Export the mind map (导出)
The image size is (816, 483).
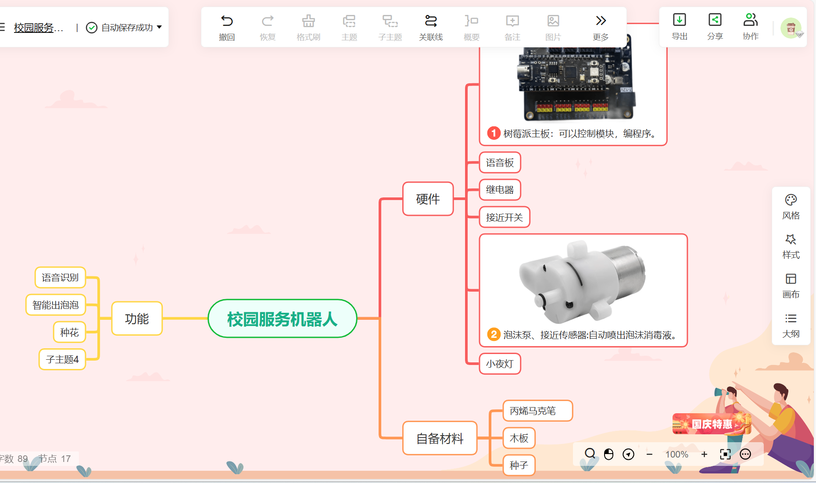tap(680, 26)
